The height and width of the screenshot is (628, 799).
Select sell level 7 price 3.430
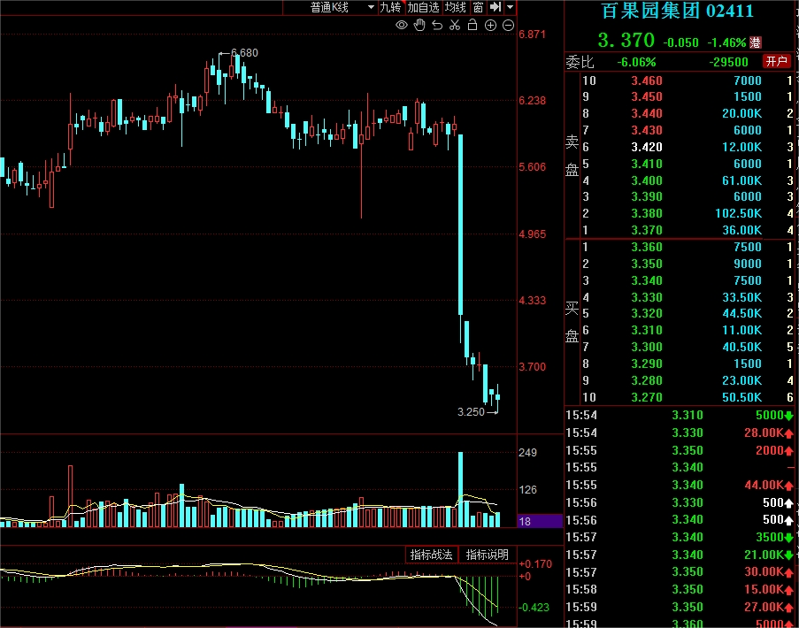(647, 130)
